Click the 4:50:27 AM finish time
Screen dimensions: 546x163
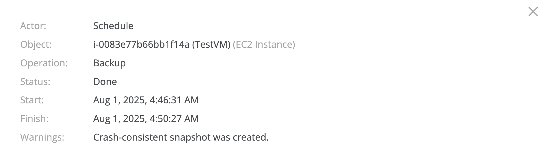[x=174, y=119]
